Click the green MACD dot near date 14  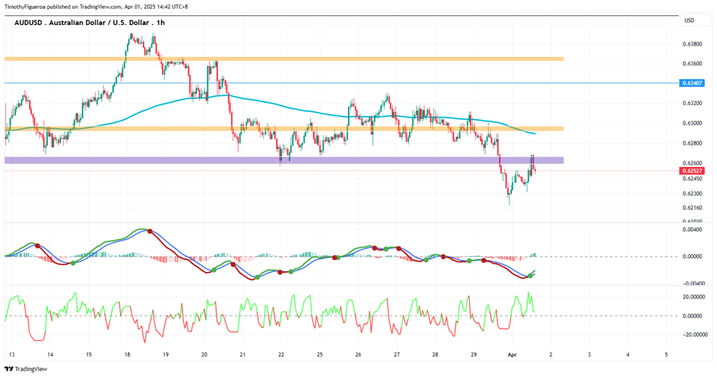click(x=73, y=263)
